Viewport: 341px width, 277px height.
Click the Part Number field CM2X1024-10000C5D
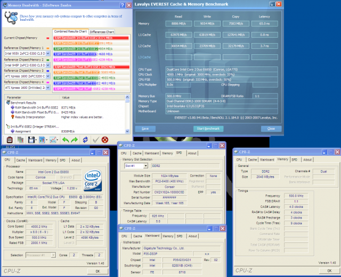point(169,192)
